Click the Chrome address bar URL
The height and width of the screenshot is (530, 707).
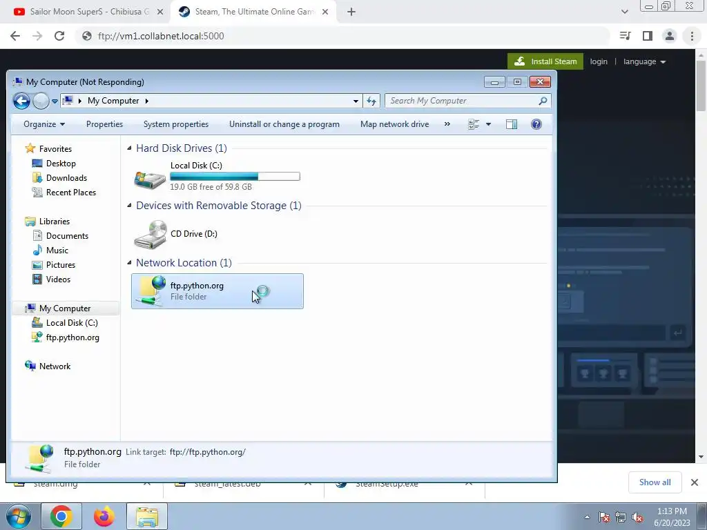[x=161, y=36]
